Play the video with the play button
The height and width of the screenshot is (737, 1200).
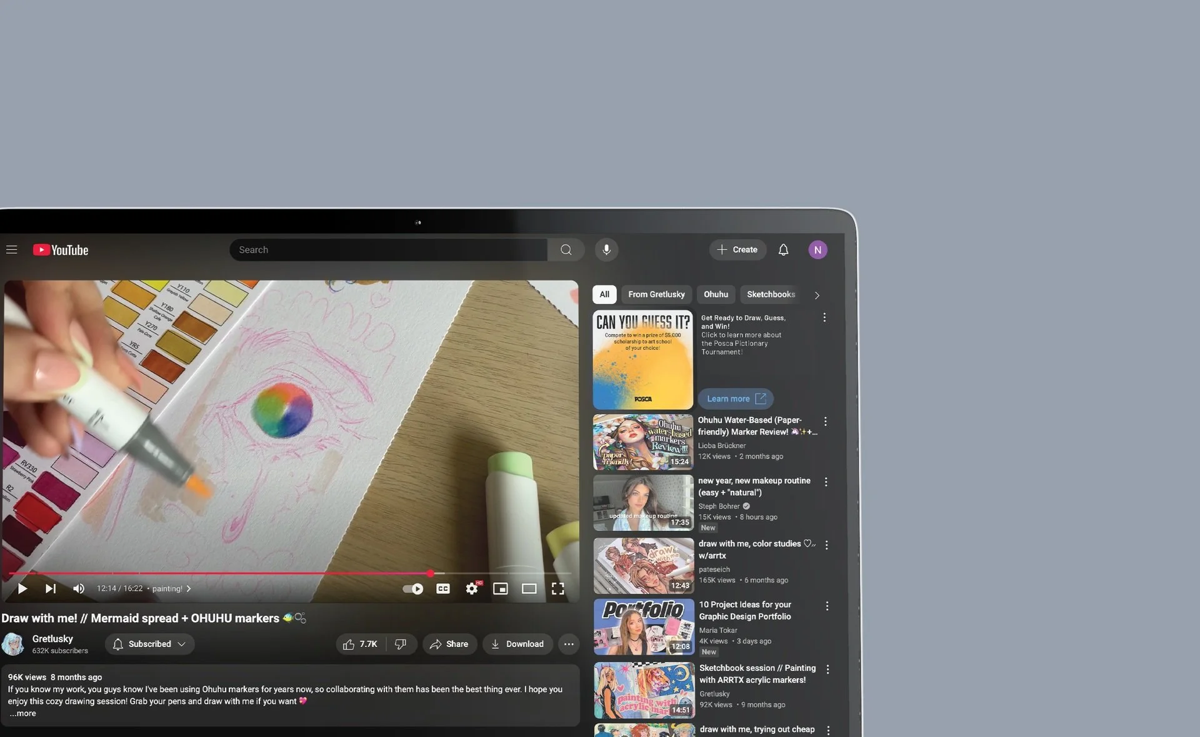[22, 588]
